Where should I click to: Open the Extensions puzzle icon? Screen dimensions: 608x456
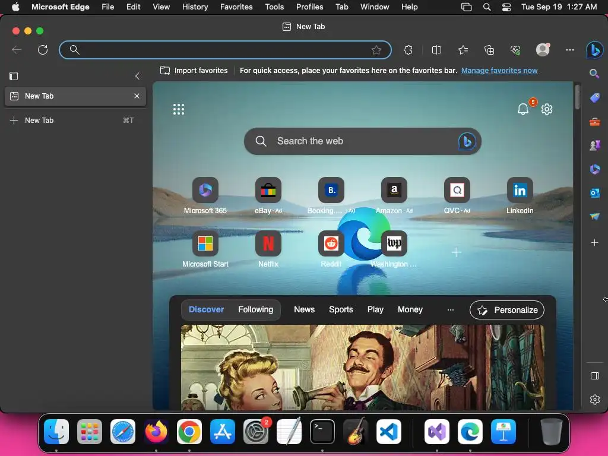click(x=408, y=50)
